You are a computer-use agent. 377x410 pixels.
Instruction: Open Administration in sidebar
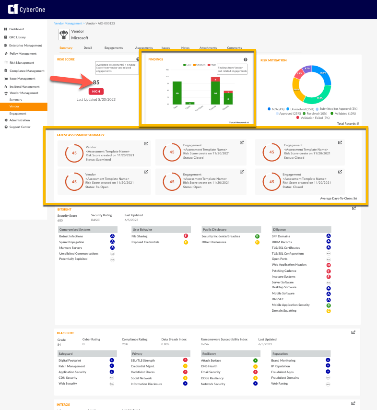click(19, 120)
